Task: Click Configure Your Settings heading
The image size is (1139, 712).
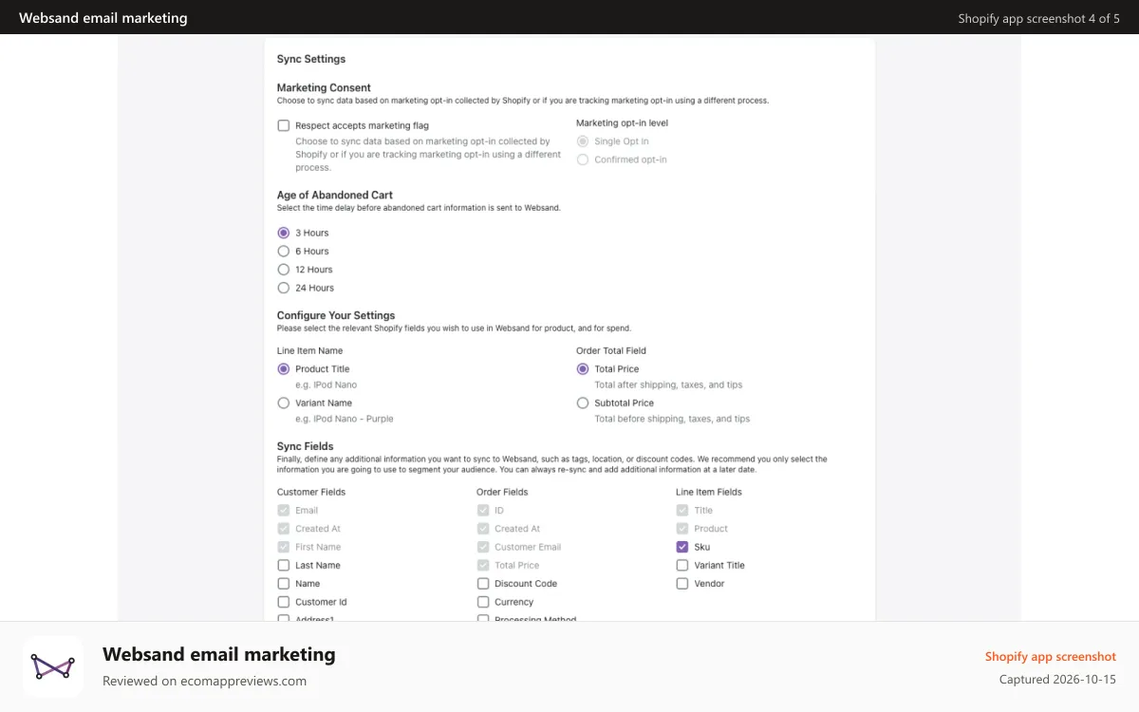Action: point(336,315)
